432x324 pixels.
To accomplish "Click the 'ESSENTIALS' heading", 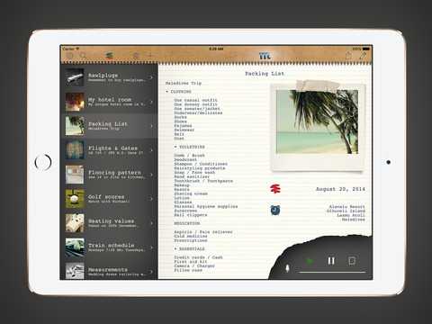I will coord(192,249).
